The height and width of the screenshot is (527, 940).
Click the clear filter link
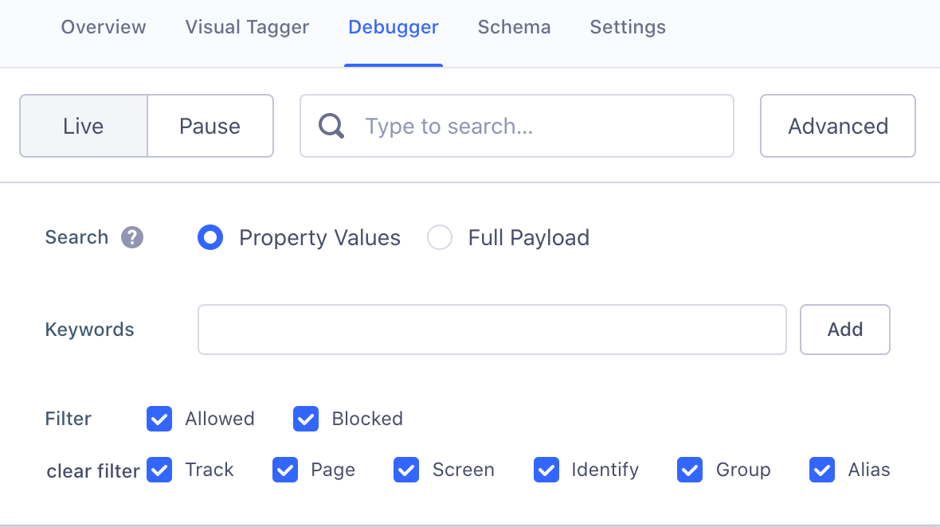click(92, 471)
